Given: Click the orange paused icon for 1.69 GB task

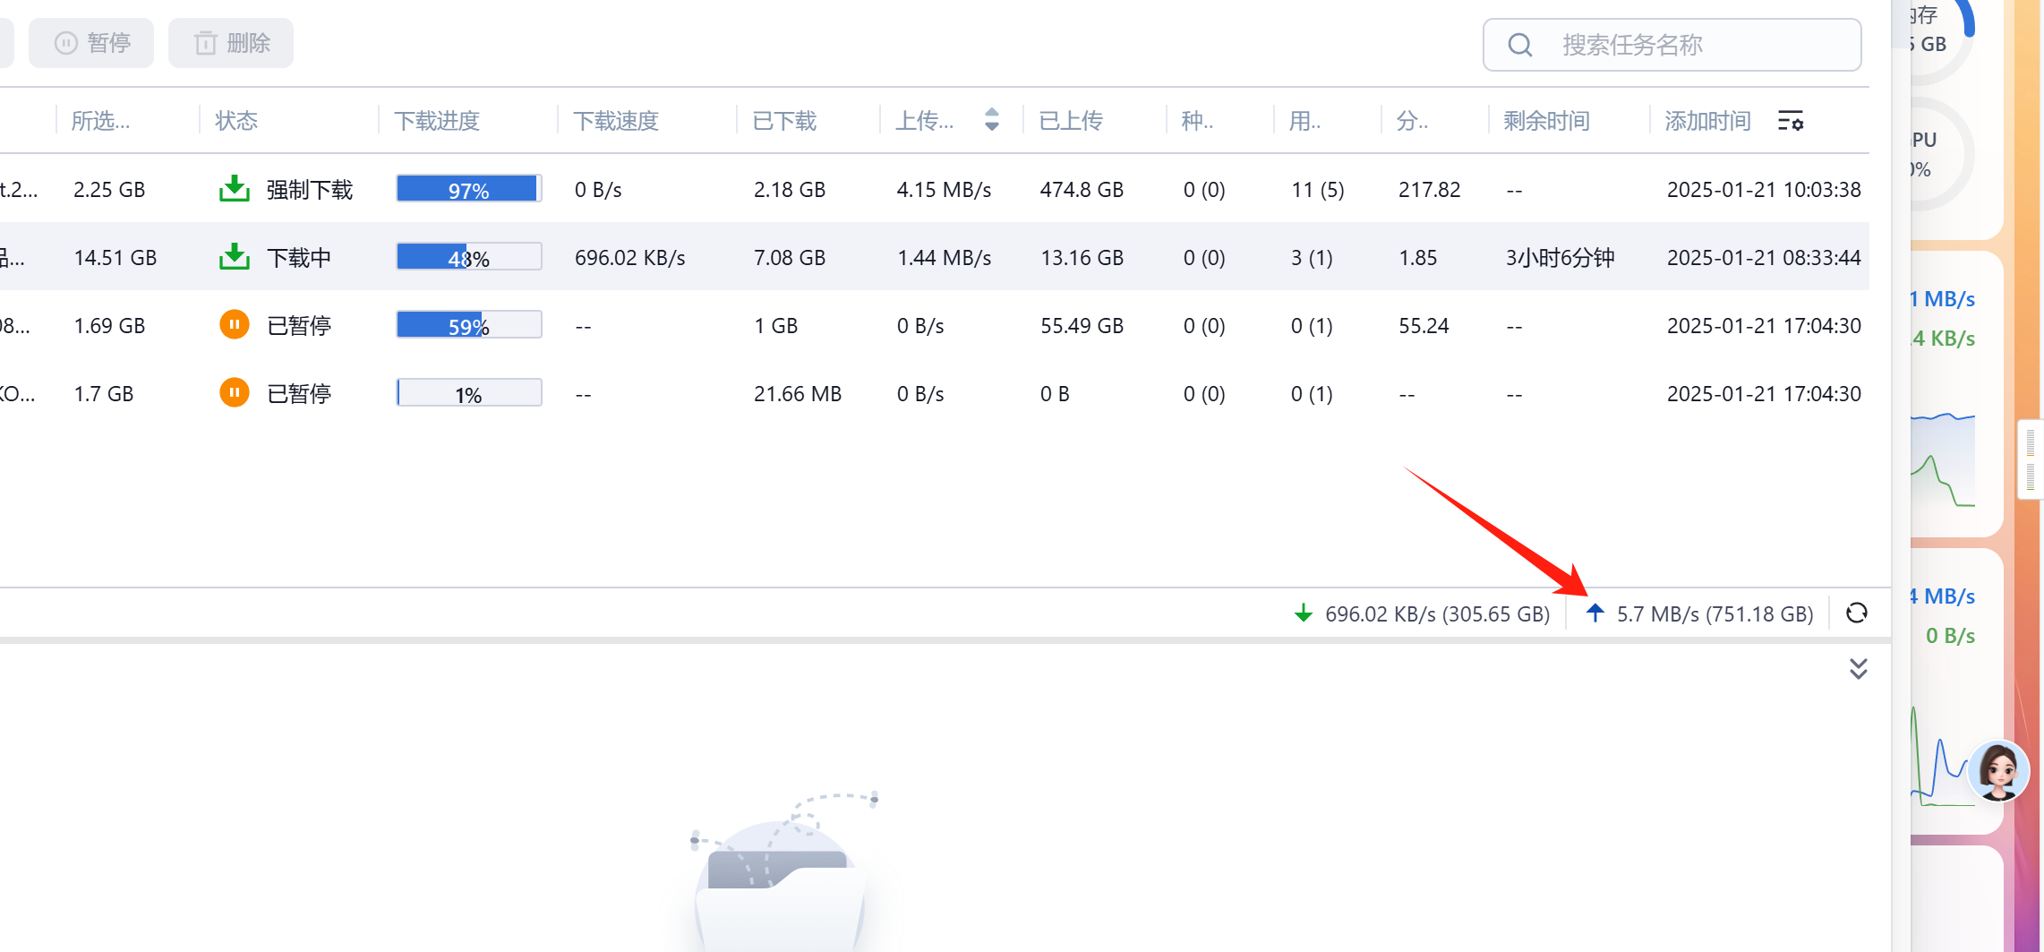Looking at the screenshot, I should [235, 324].
